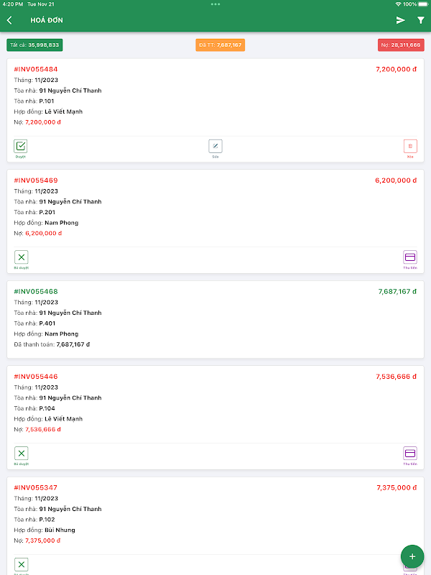Collect payment for INV055469 (Thu tiền)

[410, 257]
